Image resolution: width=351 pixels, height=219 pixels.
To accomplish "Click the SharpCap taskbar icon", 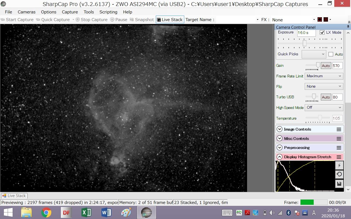I will [x=146, y=212].
